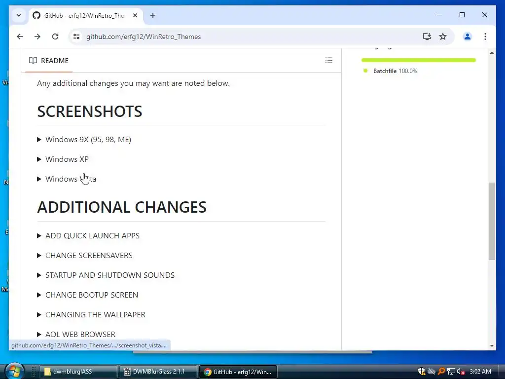Click the GitHub Chrome taskbar button

pos(238,372)
